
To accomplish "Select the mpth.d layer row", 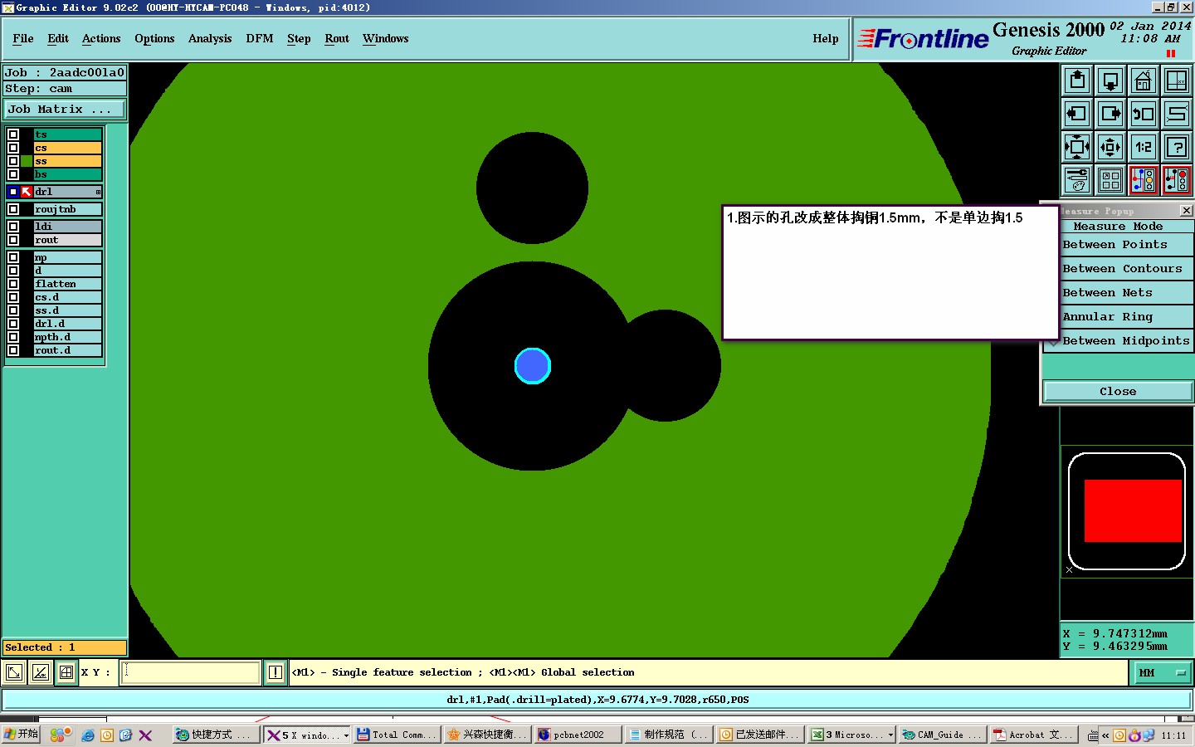I will 67,337.
